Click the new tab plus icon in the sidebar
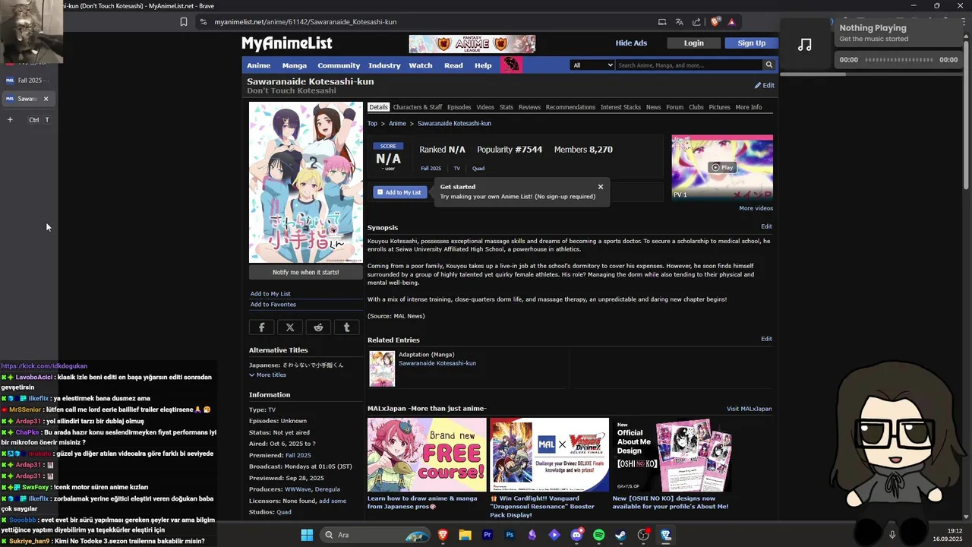 coord(10,119)
